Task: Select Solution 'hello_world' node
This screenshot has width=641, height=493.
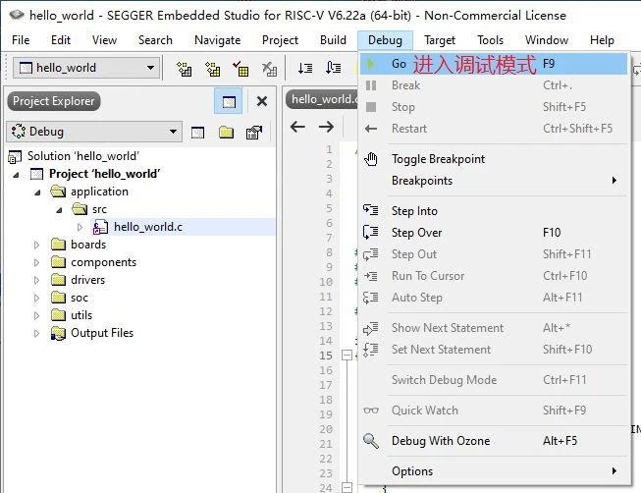Action: click(83, 156)
